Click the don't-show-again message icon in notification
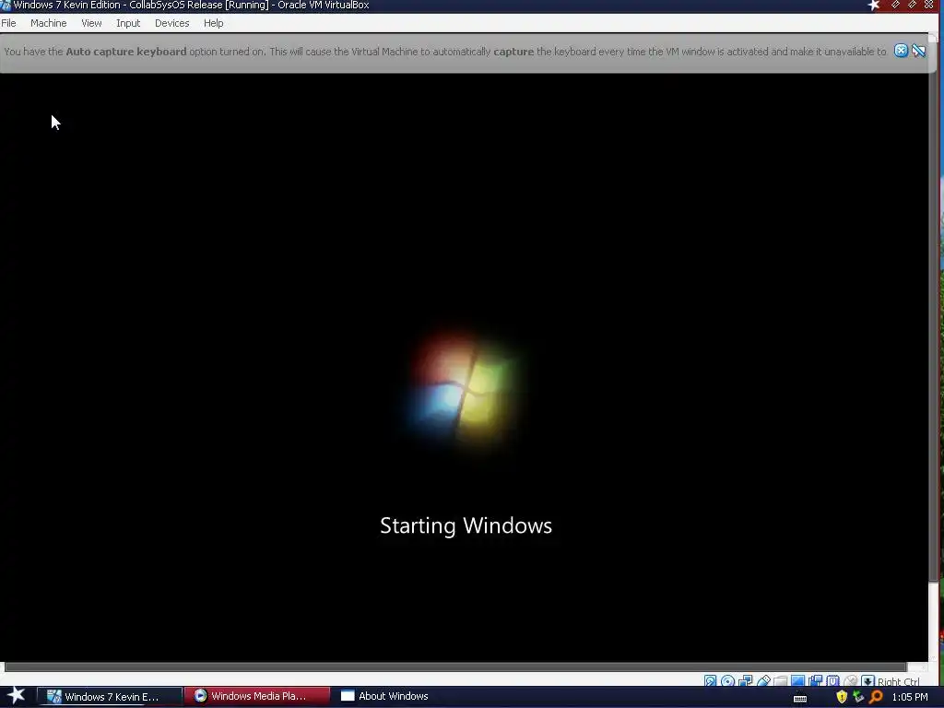 click(919, 51)
